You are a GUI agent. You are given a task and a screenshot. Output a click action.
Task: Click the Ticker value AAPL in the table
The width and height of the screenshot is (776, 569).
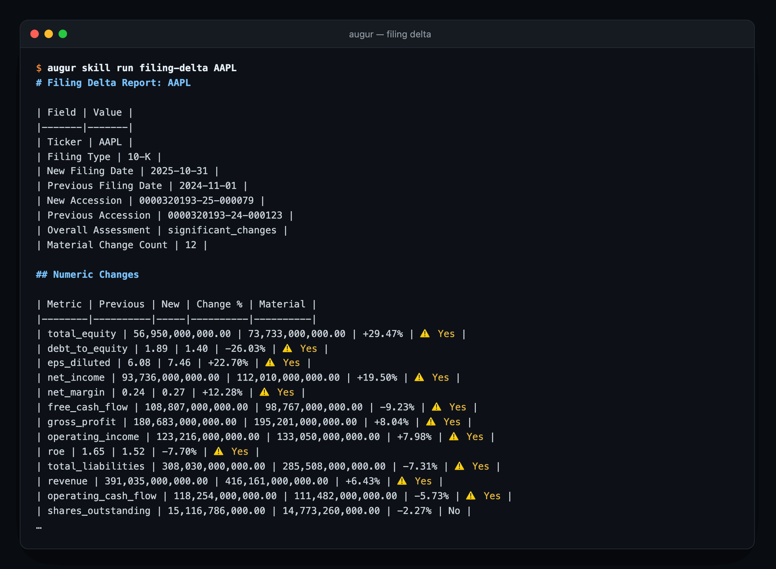pos(111,142)
